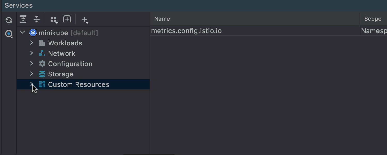The width and height of the screenshot is (387, 155).
Task: Sort by the Scope column header
Action: (374, 19)
